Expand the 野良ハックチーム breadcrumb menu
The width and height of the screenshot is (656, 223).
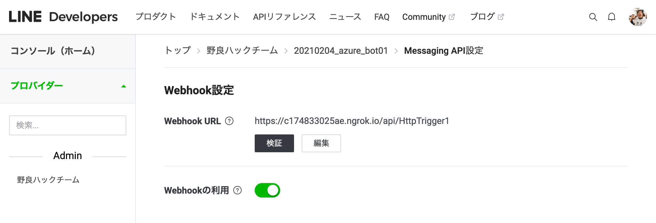click(x=242, y=51)
